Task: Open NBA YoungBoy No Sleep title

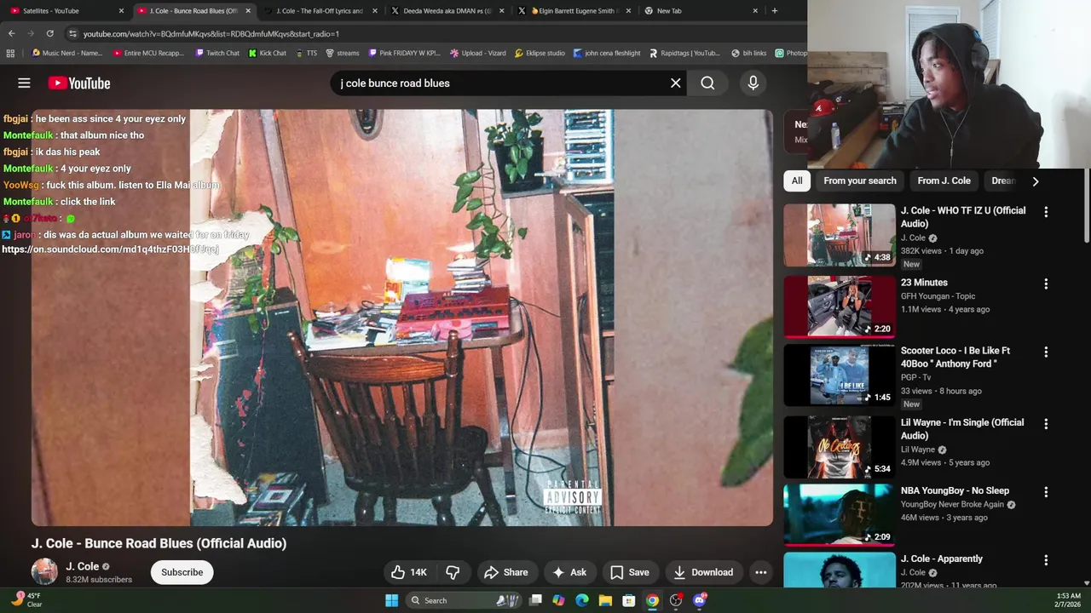Action: (x=955, y=490)
